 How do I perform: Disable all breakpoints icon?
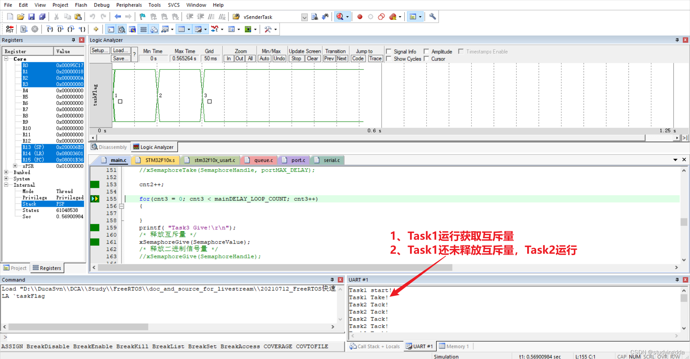point(381,17)
